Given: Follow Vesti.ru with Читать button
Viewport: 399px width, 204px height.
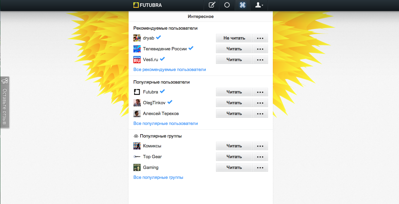Looking at the screenshot, I should coord(234,60).
